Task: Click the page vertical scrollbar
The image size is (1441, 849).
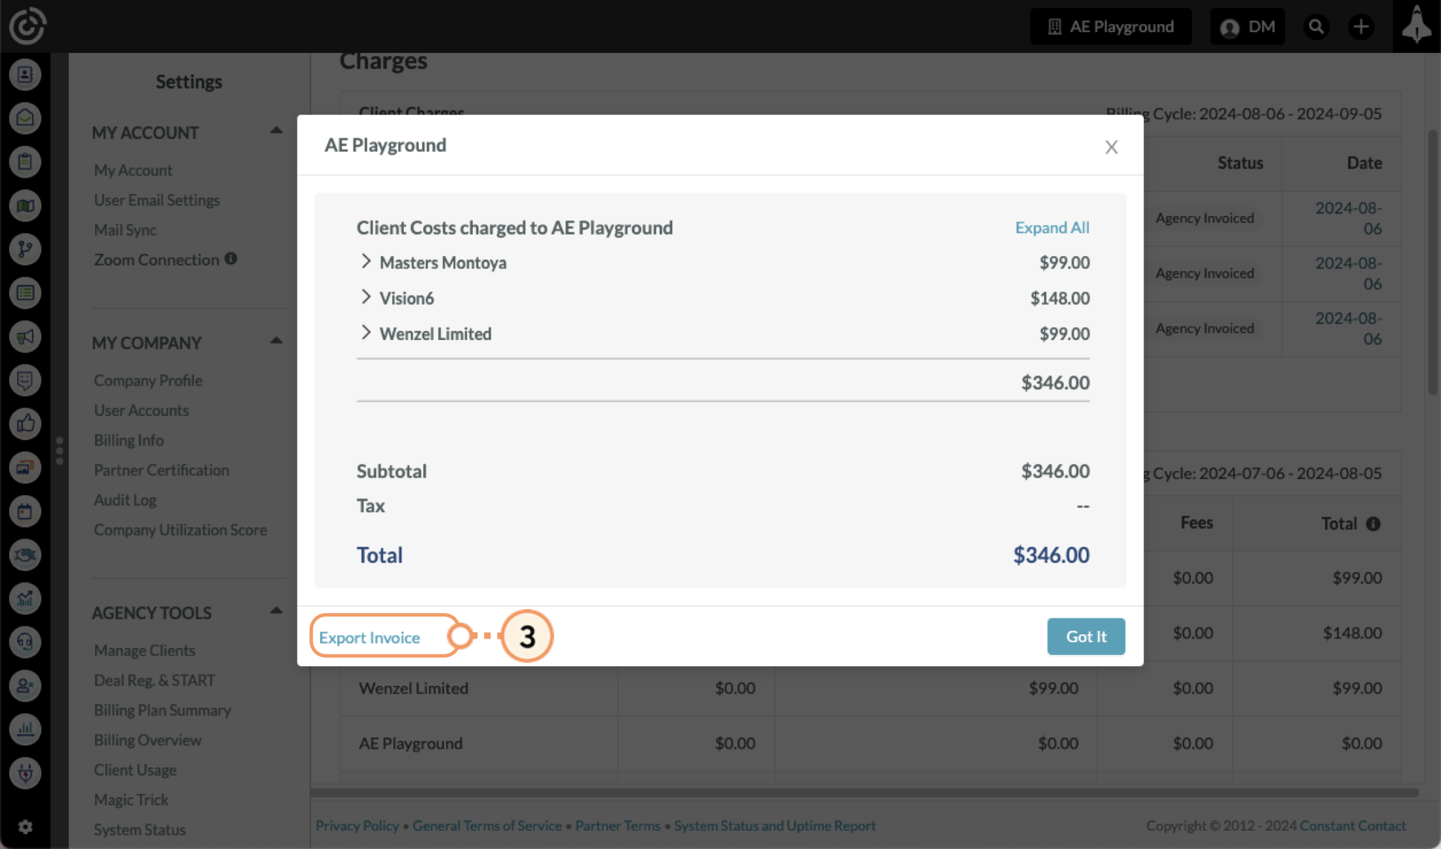Action: 1432,262
